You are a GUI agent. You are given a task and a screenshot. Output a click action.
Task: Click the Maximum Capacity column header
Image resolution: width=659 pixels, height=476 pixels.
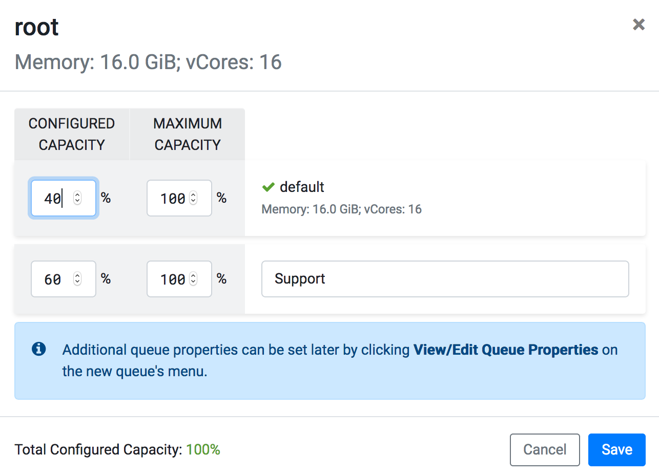tap(188, 134)
